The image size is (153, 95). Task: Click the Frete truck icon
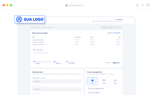pos(54,62)
